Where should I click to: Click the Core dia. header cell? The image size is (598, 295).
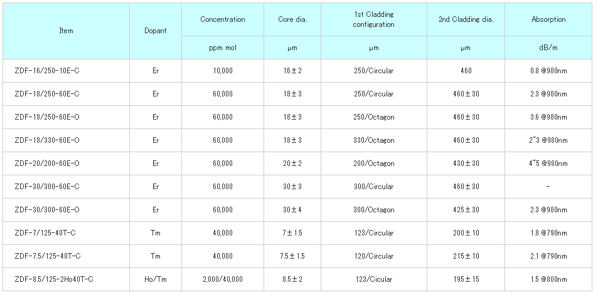pyautogui.click(x=292, y=19)
